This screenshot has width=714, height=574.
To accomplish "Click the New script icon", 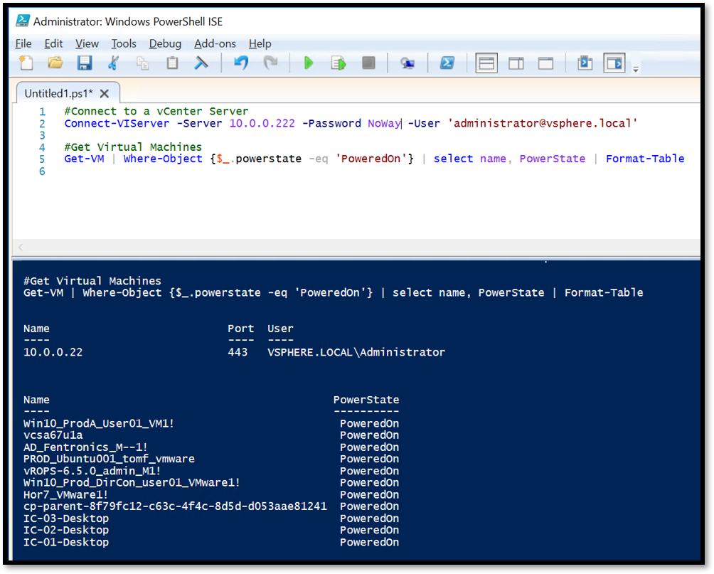I will pos(26,63).
